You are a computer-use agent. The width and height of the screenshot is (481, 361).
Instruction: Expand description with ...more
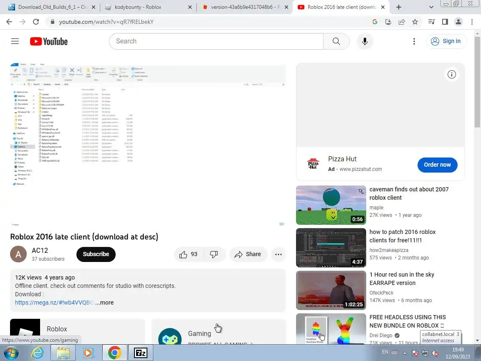coord(104,303)
